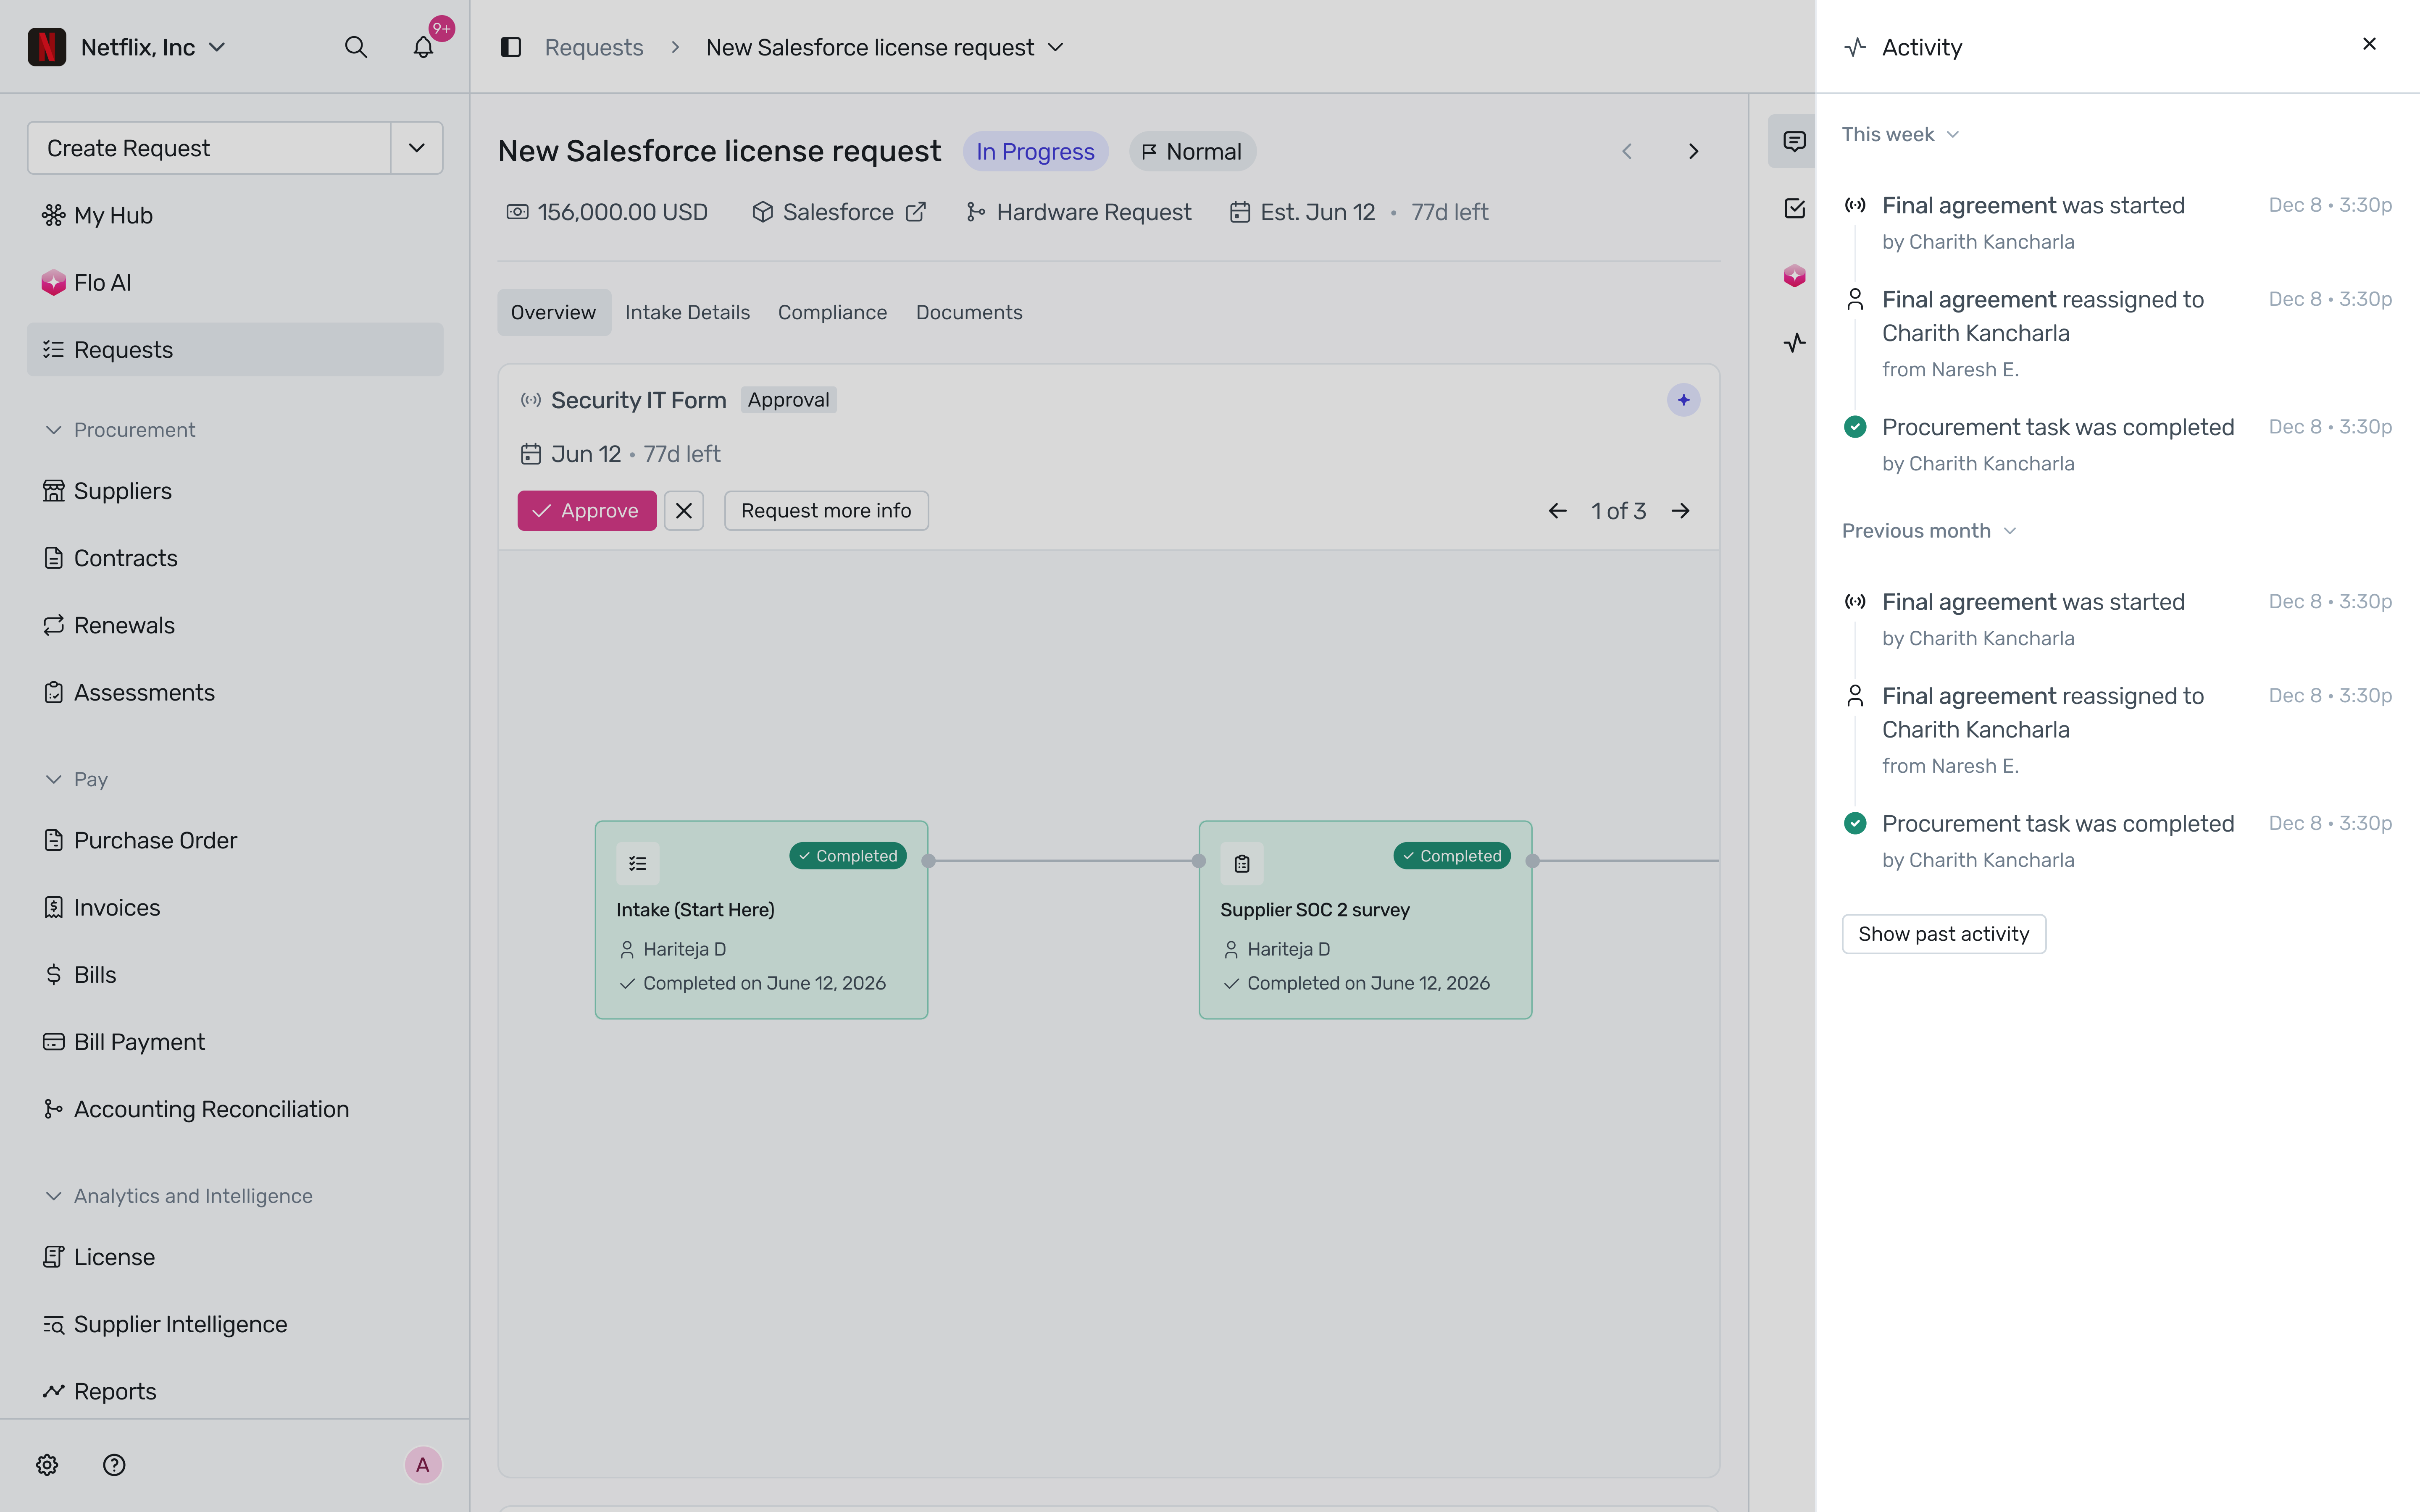Open License in the sidebar
The width and height of the screenshot is (2420, 1512).
click(235, 1257)
